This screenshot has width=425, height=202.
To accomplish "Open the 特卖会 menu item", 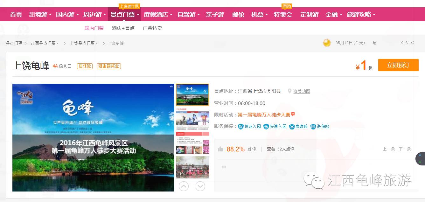I will coord(283,15).
